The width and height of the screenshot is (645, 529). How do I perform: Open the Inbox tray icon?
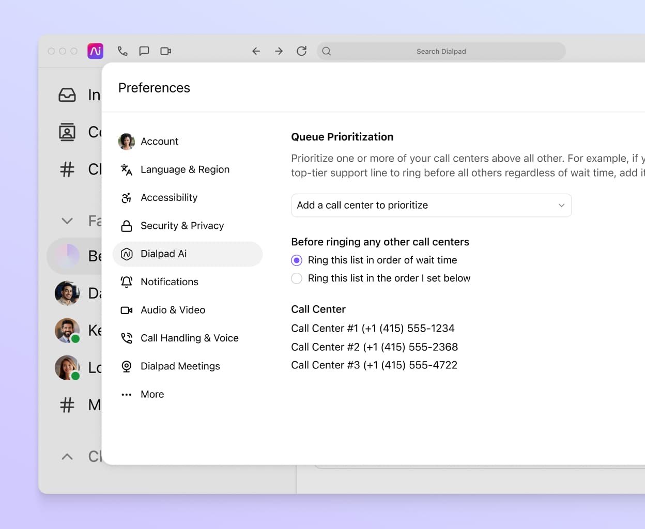click(x=67, y=95)
